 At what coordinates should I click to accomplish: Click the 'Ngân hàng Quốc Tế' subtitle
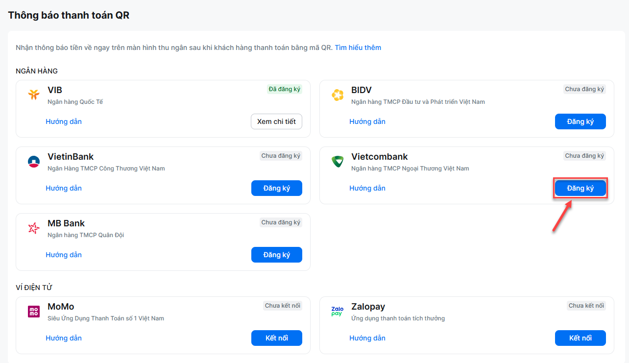(x=75, y=102)
